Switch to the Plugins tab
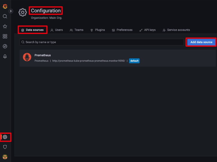This screenshot has width=217, height=162. [x=98, y=30]
